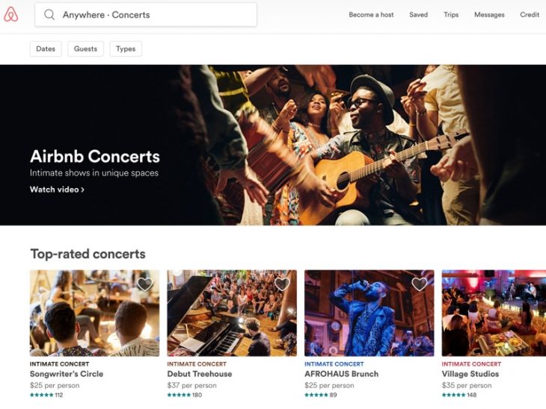This screenshot has height=409, width=546.
Task: Open the Dates filter dropdown
Action: pyautogui.click(x=46, y=49)
